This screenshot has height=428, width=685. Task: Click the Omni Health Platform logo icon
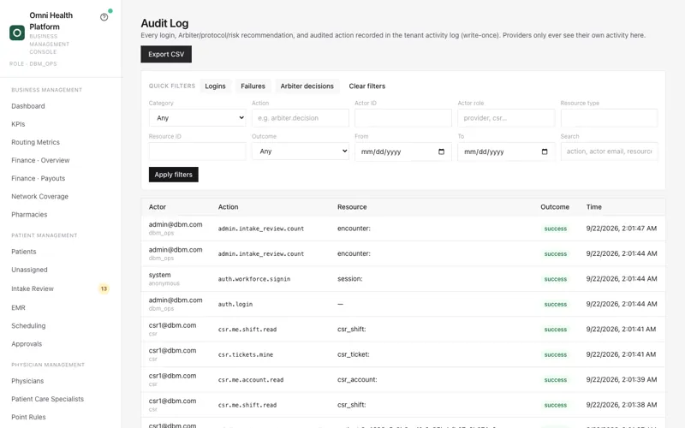click(x=17, y=33)
